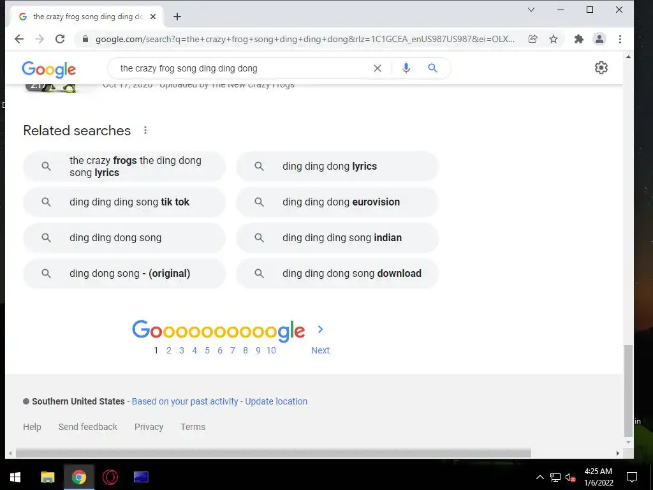Start voice search with the microphone icon
This screenshot has width=653, height=490.
coord(406,68)
